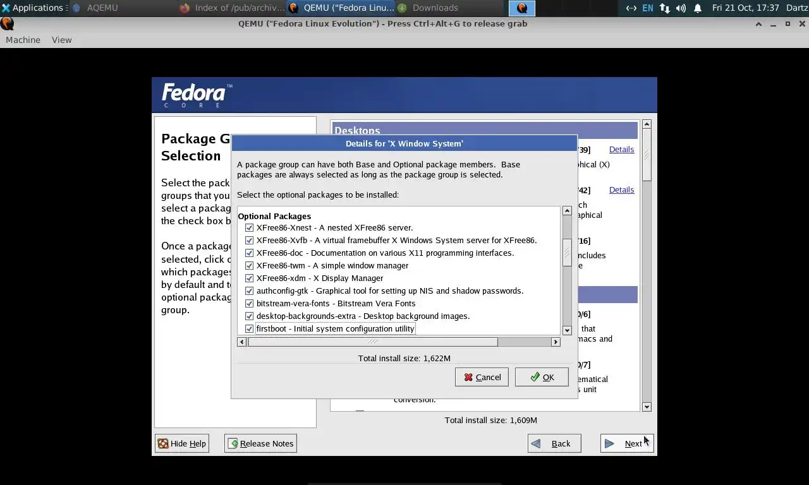Click up arrow of installer group list scrollbar
Viewport: 809px width, 485px height.
tap(647, 124)
